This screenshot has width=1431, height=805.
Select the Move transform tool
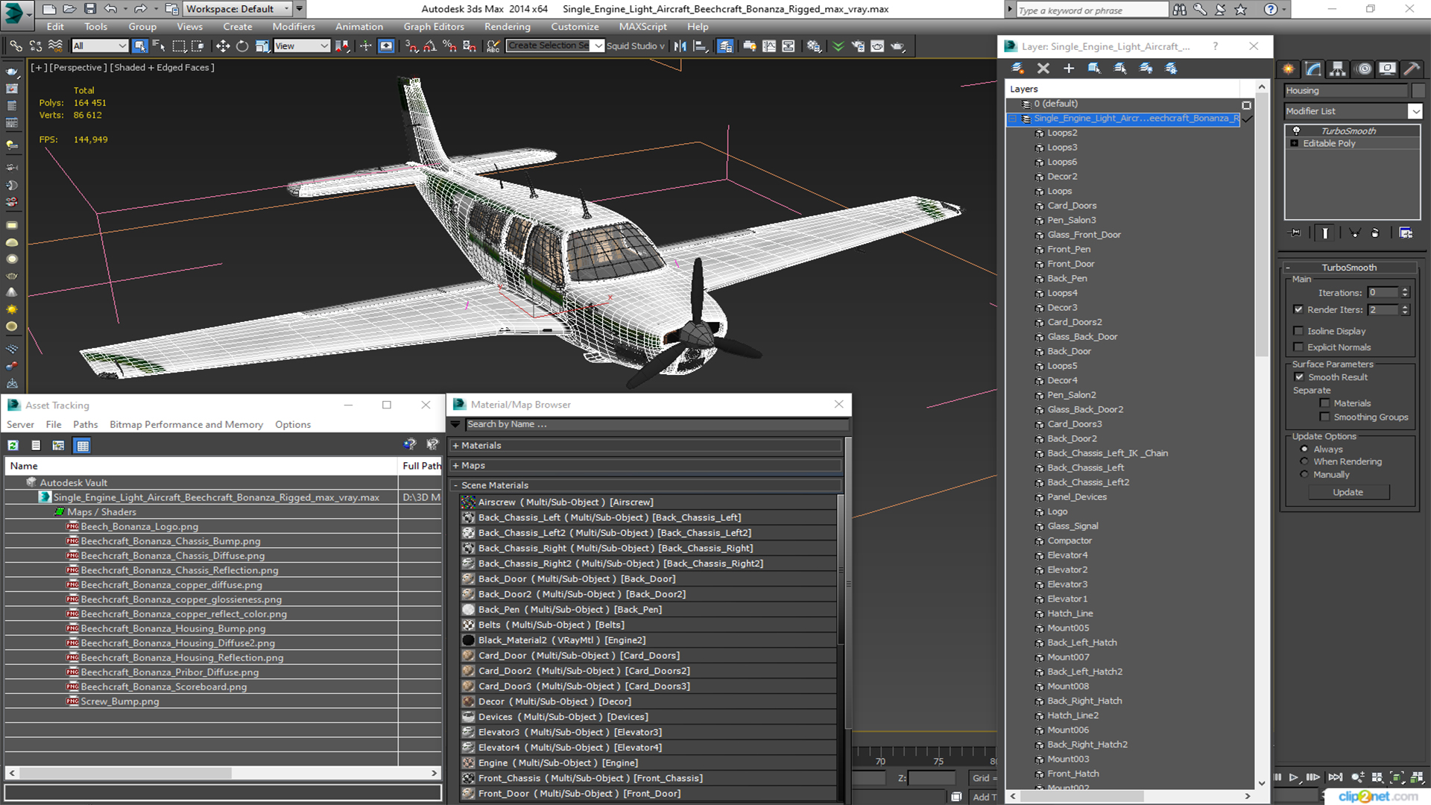click(222, 46)
